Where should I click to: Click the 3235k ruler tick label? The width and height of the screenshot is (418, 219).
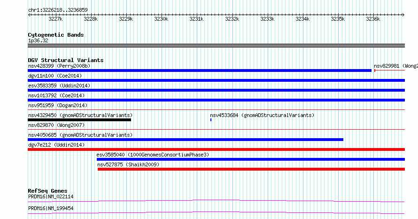pos(338,19)
